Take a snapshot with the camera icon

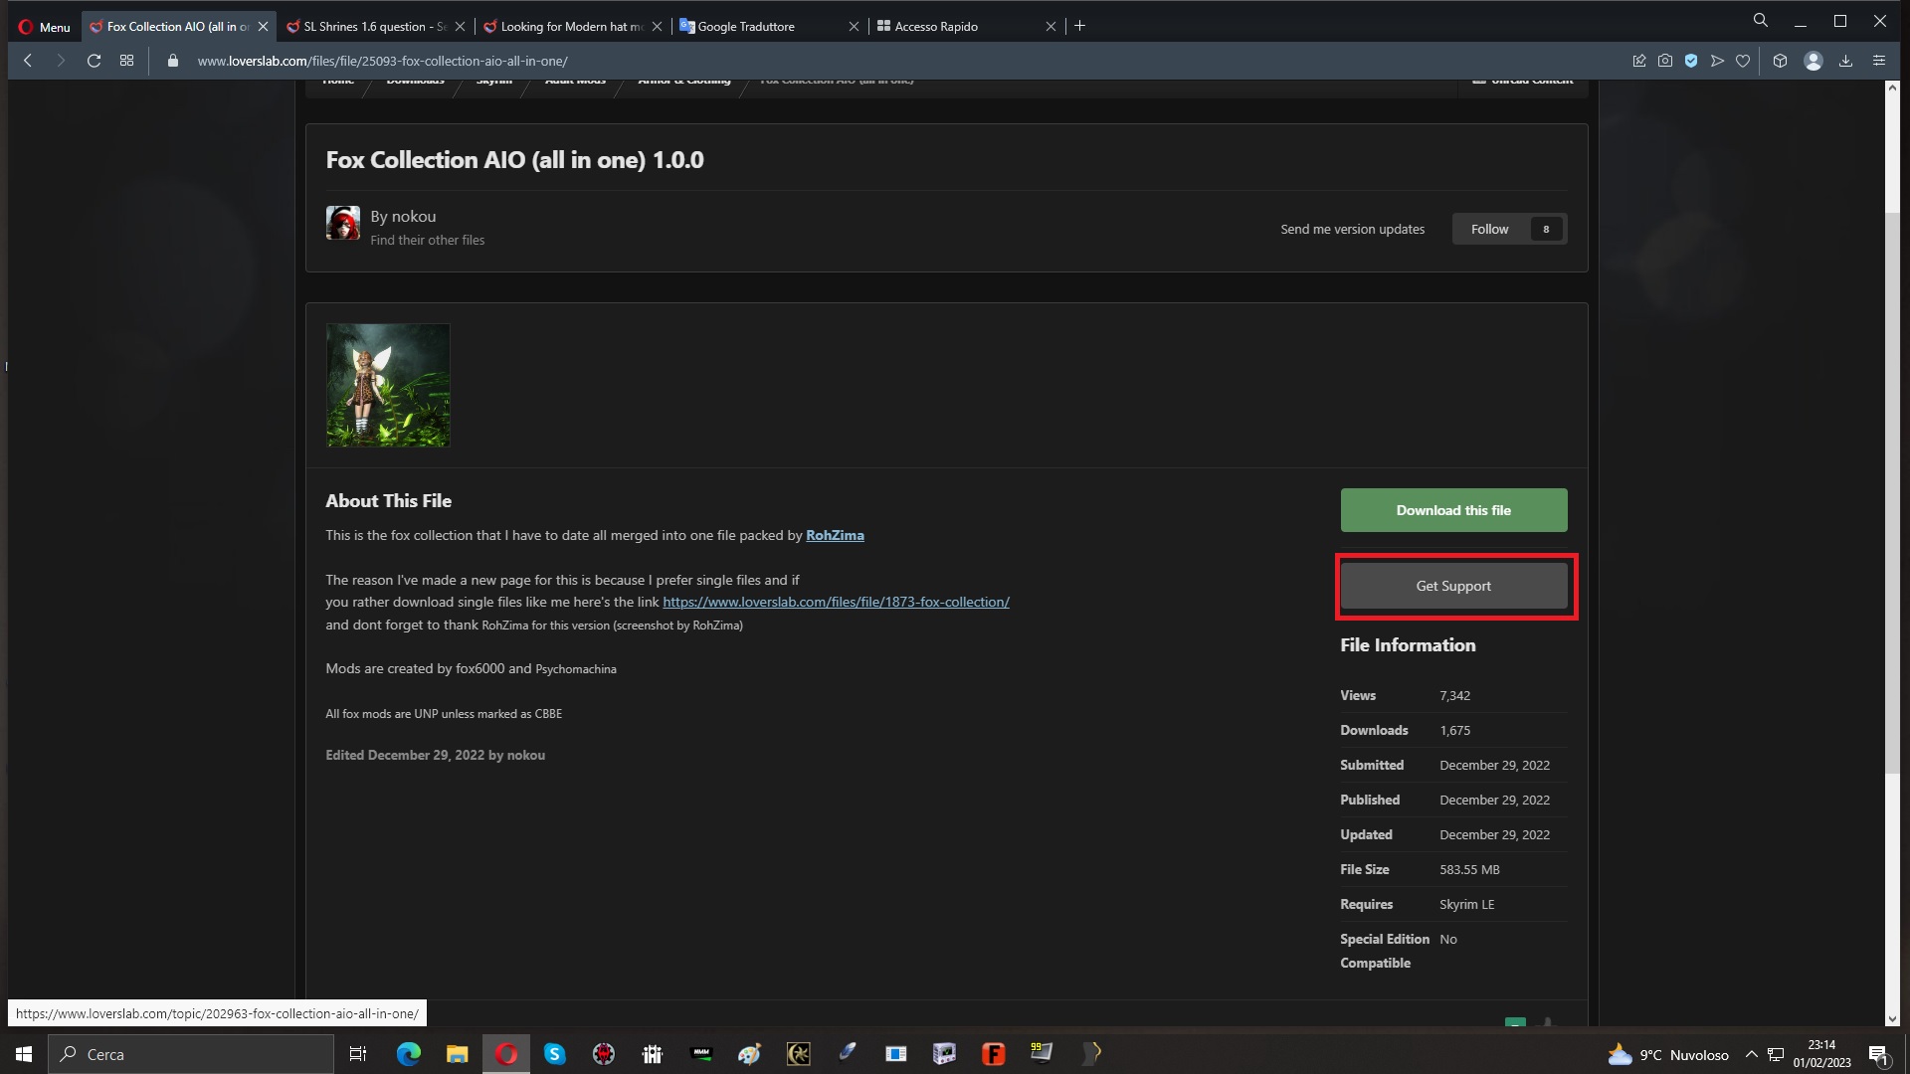[1665, 61]
